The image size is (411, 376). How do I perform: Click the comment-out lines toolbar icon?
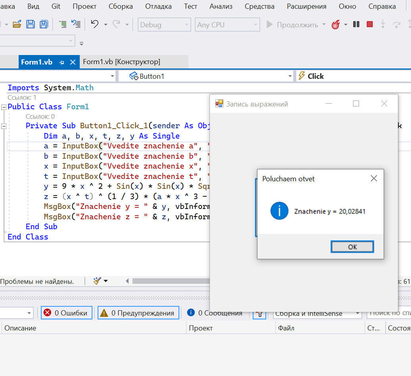pos(63,25)
